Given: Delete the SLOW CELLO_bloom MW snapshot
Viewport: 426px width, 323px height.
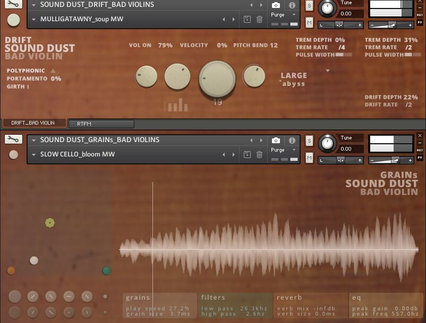Looking at the screenshot, I should (259, 154).
